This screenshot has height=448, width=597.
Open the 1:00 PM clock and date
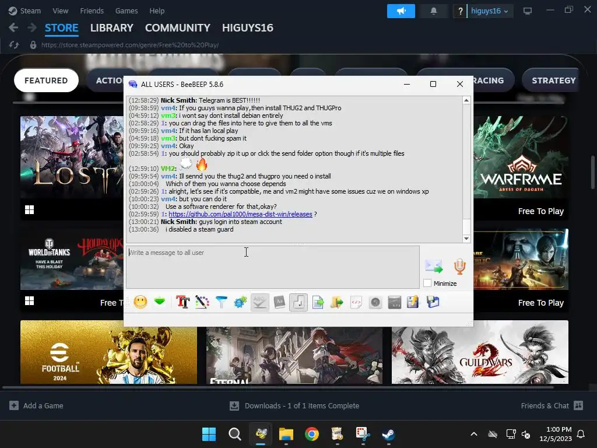(556, 434)
